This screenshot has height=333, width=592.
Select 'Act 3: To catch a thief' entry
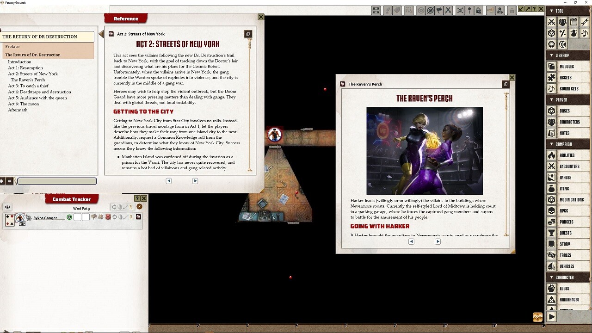(28, 86)
